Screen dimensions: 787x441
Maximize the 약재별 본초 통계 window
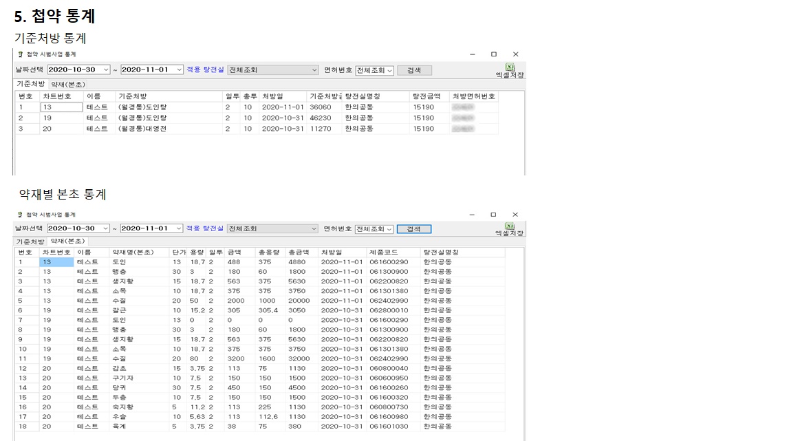coord(493,215)
